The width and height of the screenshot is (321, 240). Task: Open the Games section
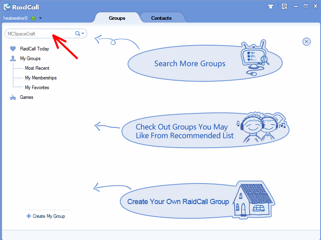(x=27, y=97)
